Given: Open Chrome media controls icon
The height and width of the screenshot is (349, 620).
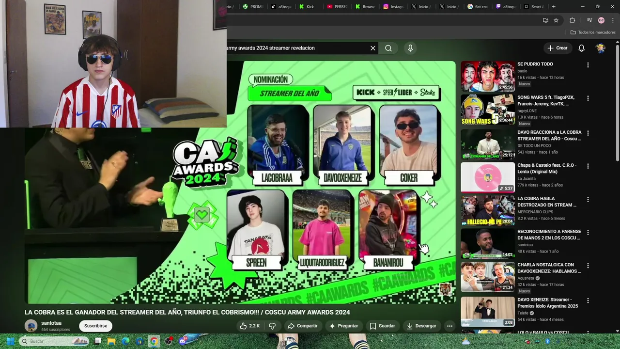Looking at the screenshot, I should point(589,20).
